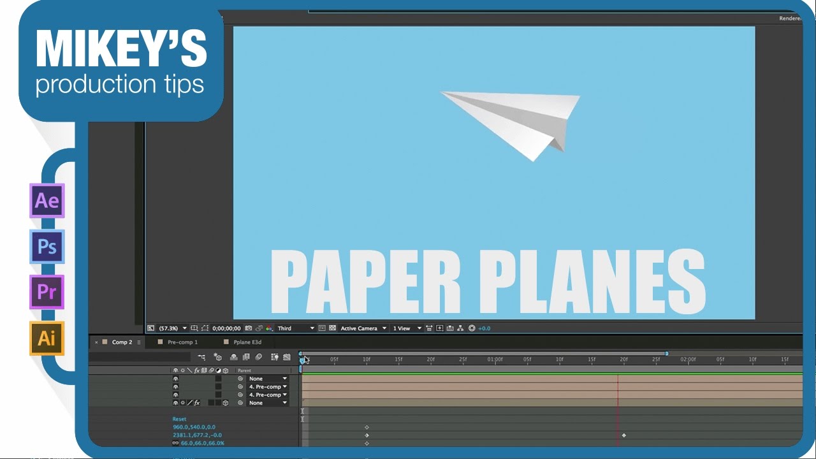
Task: Click the Always Preview This View icon
Action: pos(151,328)
